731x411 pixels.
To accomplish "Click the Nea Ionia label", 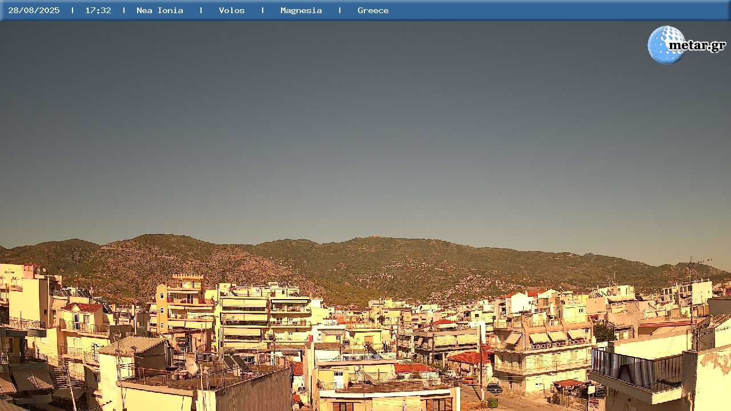I will click(160, 10).
